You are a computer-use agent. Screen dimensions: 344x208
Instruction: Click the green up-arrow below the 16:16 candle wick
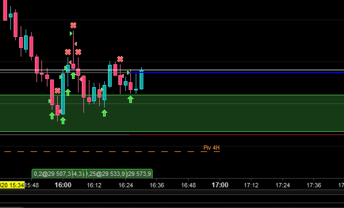pyautogui.click(x=105, y=113)
